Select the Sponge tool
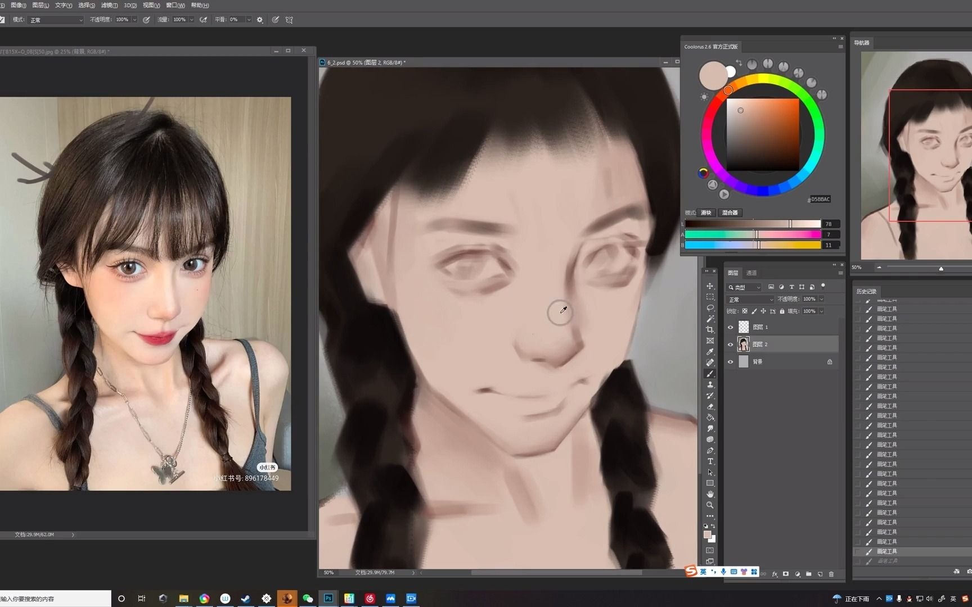This screenshot has width=972, height=607. click(x=710, y=440)
